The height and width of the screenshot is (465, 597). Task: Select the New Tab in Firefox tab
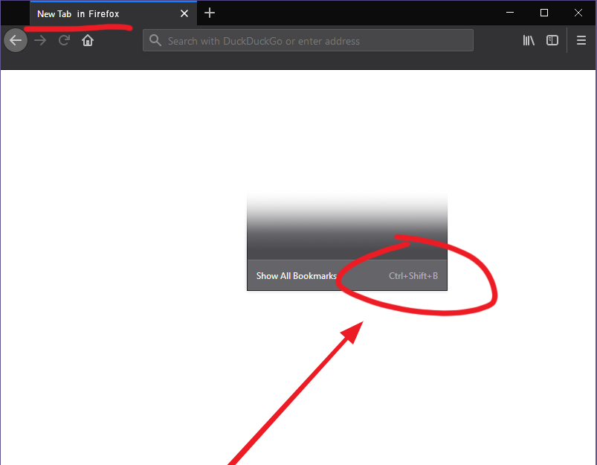tap(114, 13)
